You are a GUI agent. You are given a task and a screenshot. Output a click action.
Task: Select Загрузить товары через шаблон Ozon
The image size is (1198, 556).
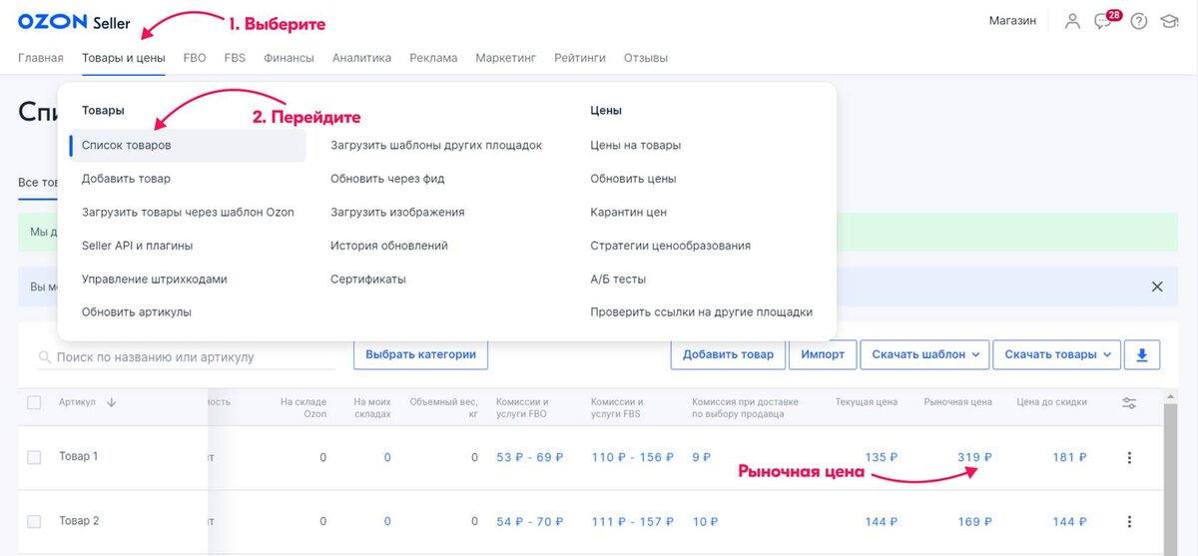pos(188,213)
